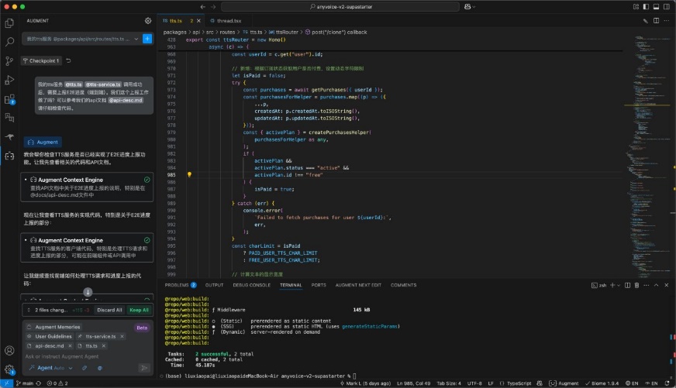Click the scroll-to-bottom arrow in chat

pos(88,292)
